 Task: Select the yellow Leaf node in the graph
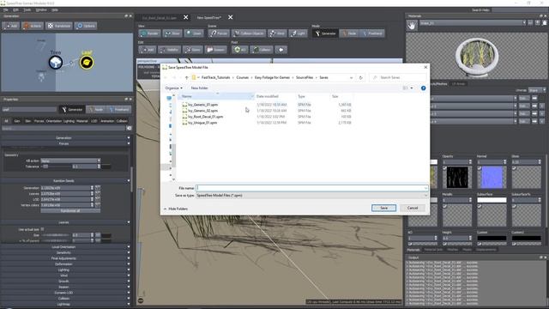87,63
